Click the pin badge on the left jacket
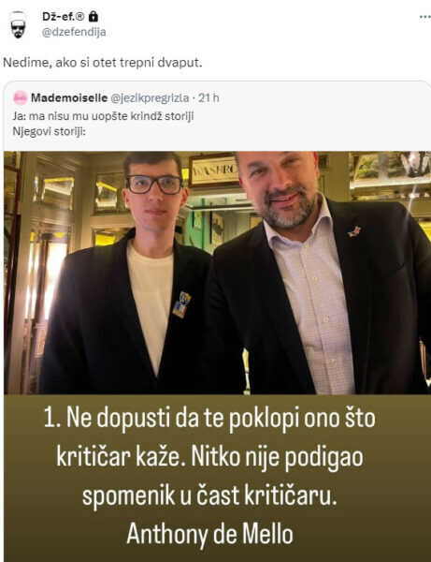The height and width of the screenshot is (562, 431). pyautogui.click(x=181, y=304)
